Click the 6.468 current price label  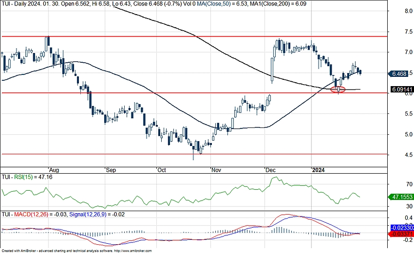398,74
